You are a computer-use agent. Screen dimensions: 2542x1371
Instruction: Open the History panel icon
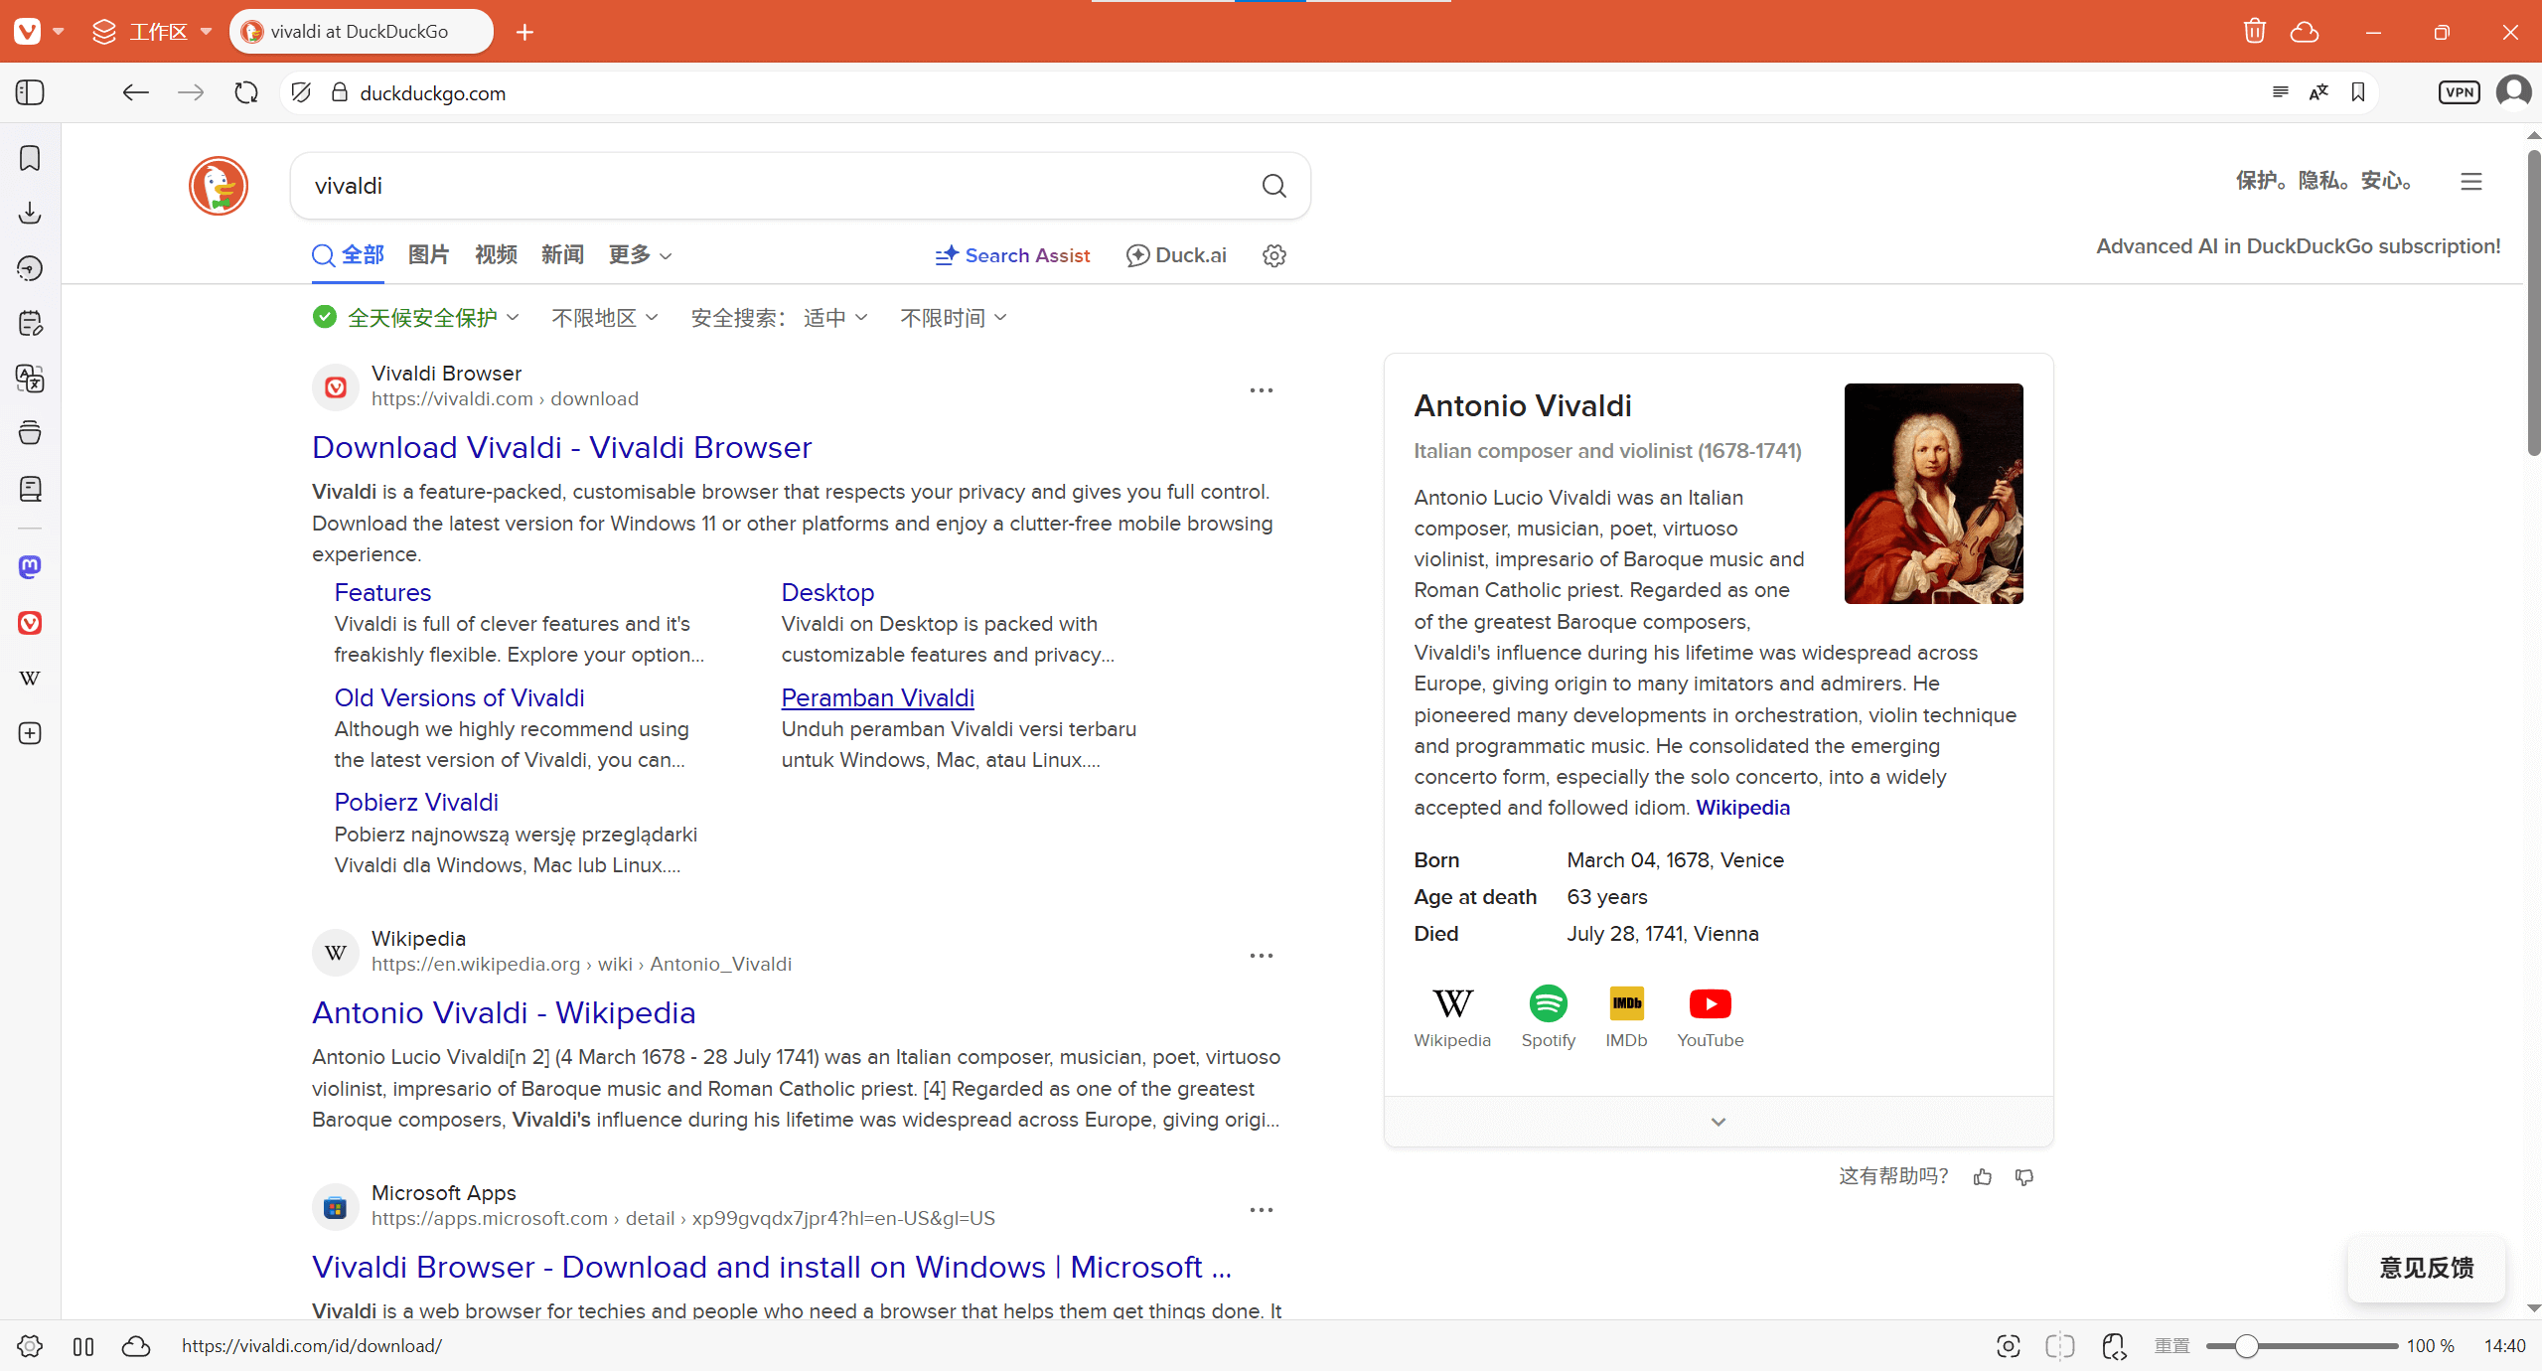[x=30, y=268]
